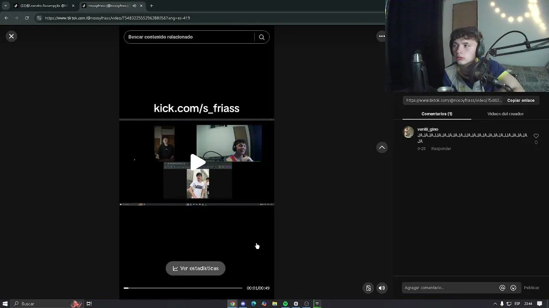
Task: Open Chrome tab search dropdown arrow
Action: [5, 6]
